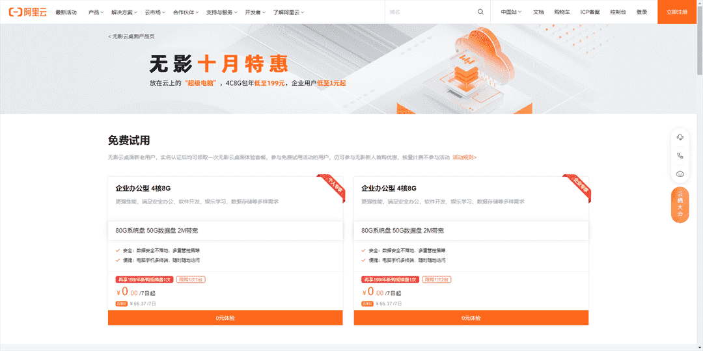Click the chat robot icon in sidebar

pyautogui.click(x=680, y=174)
